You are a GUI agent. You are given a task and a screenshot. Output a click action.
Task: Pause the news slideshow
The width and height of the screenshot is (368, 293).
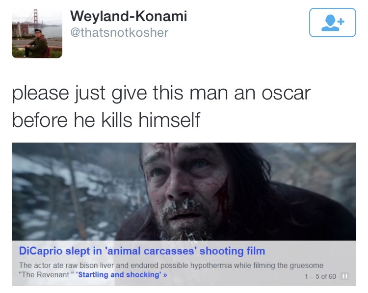click(x=344, y=277)
